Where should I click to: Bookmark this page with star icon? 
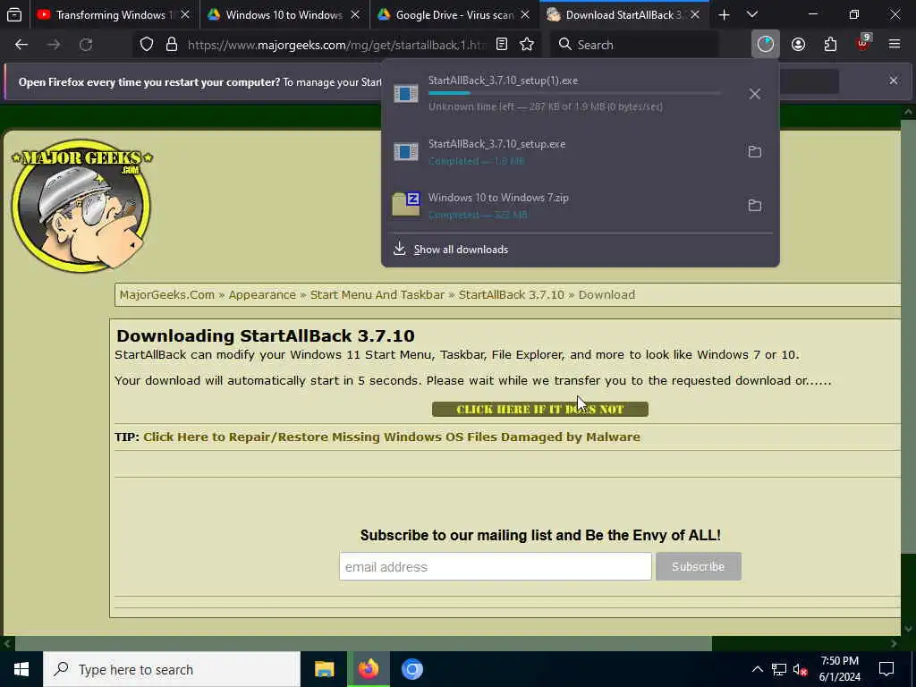click(527, 45)
